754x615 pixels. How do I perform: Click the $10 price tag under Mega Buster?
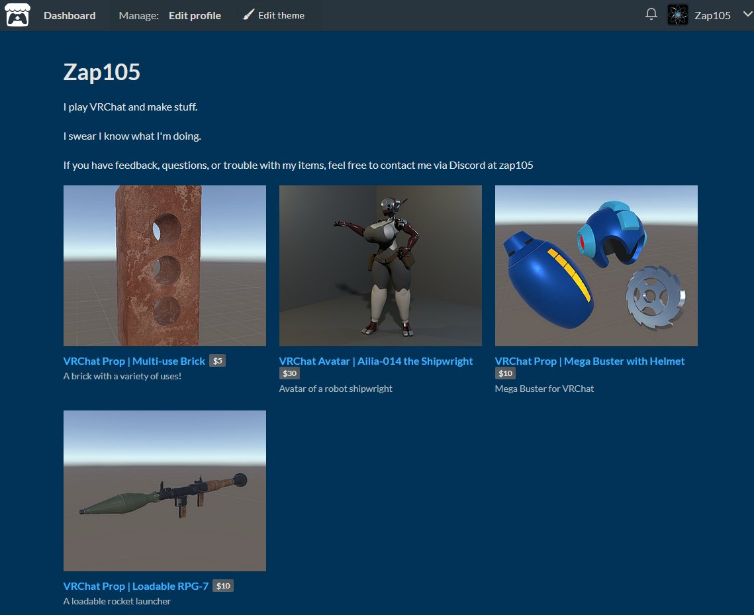click(x=505, y=373)
